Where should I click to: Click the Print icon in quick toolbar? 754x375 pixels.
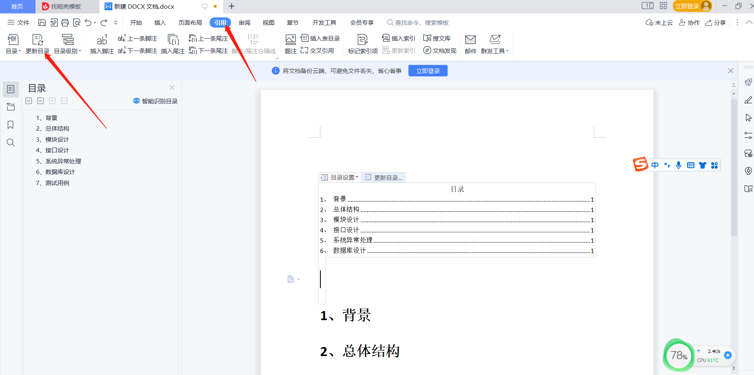[65, 22]
